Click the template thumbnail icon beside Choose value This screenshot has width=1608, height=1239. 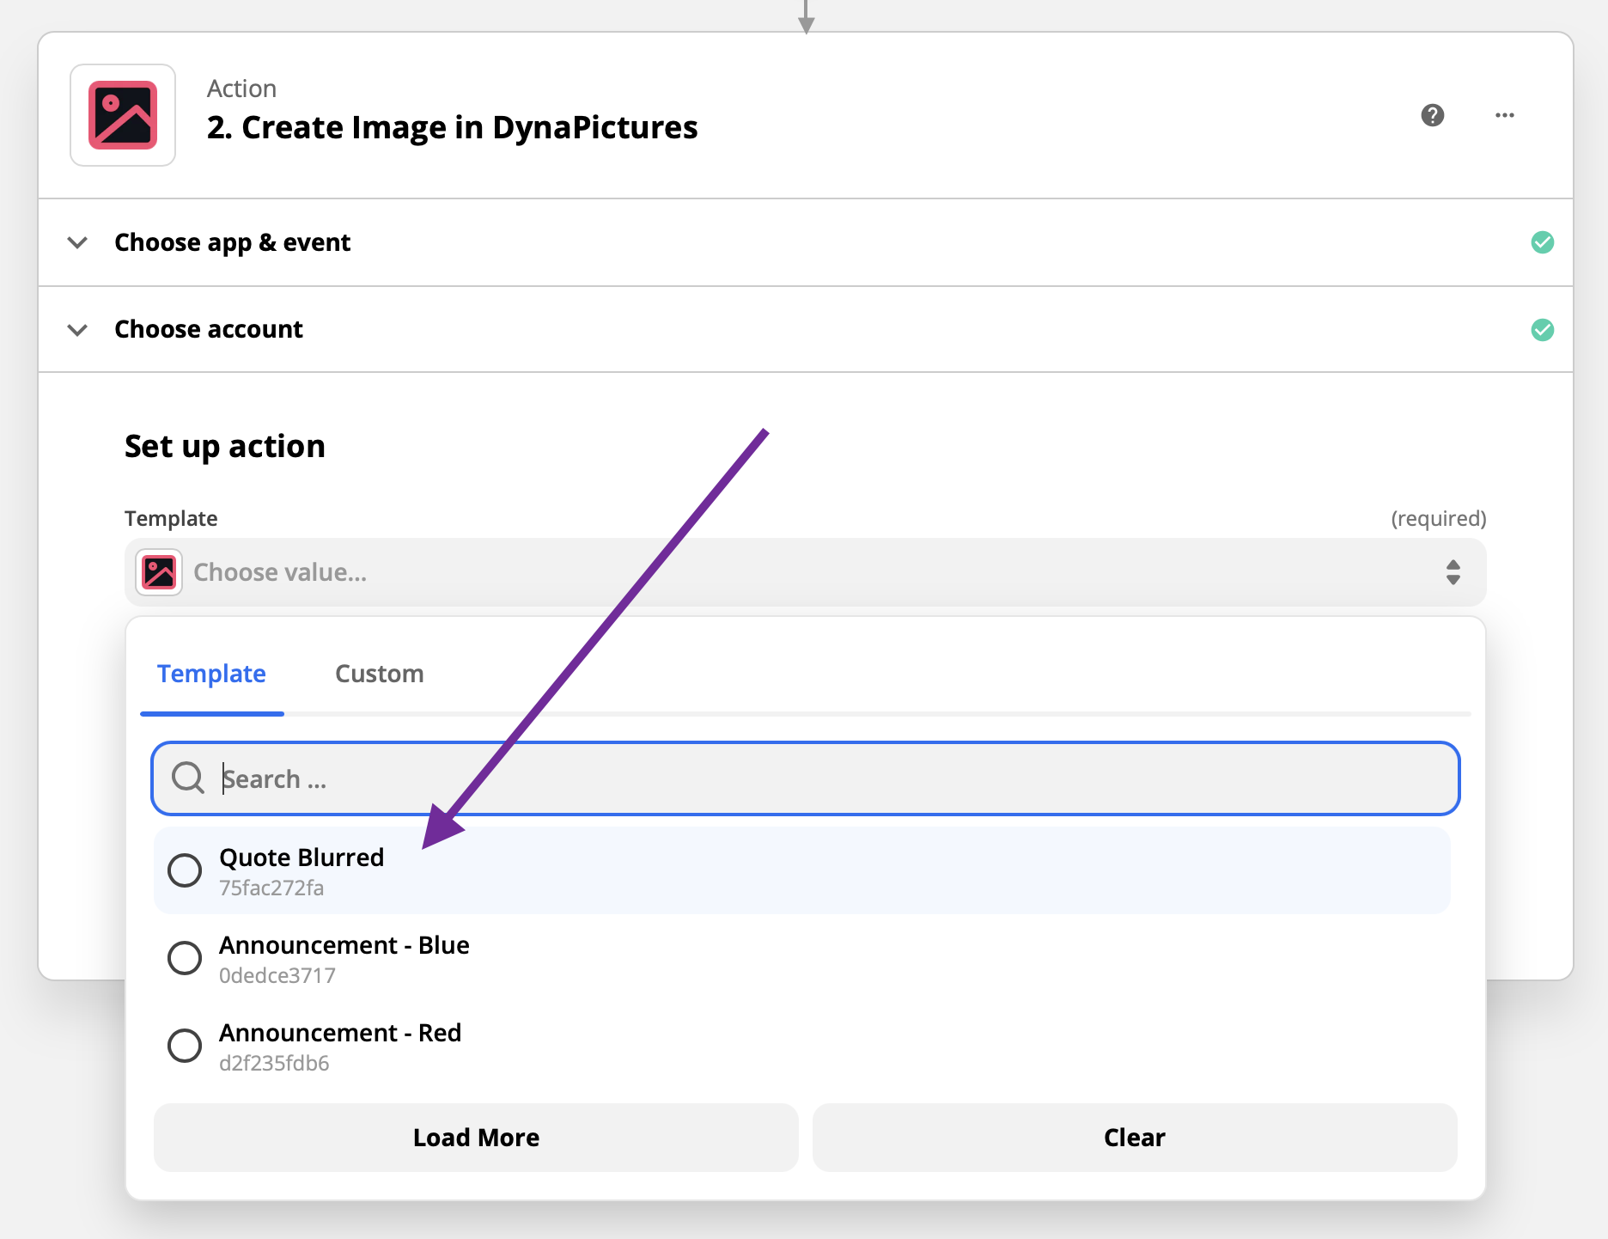click(159, 571)
